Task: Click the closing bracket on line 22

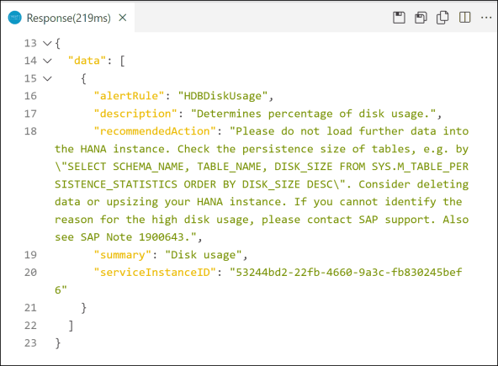Action: 71,326
